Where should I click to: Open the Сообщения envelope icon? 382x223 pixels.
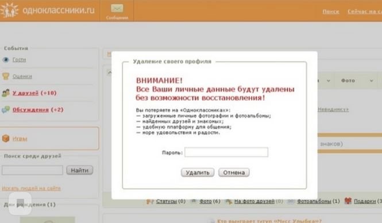[117, 8]
